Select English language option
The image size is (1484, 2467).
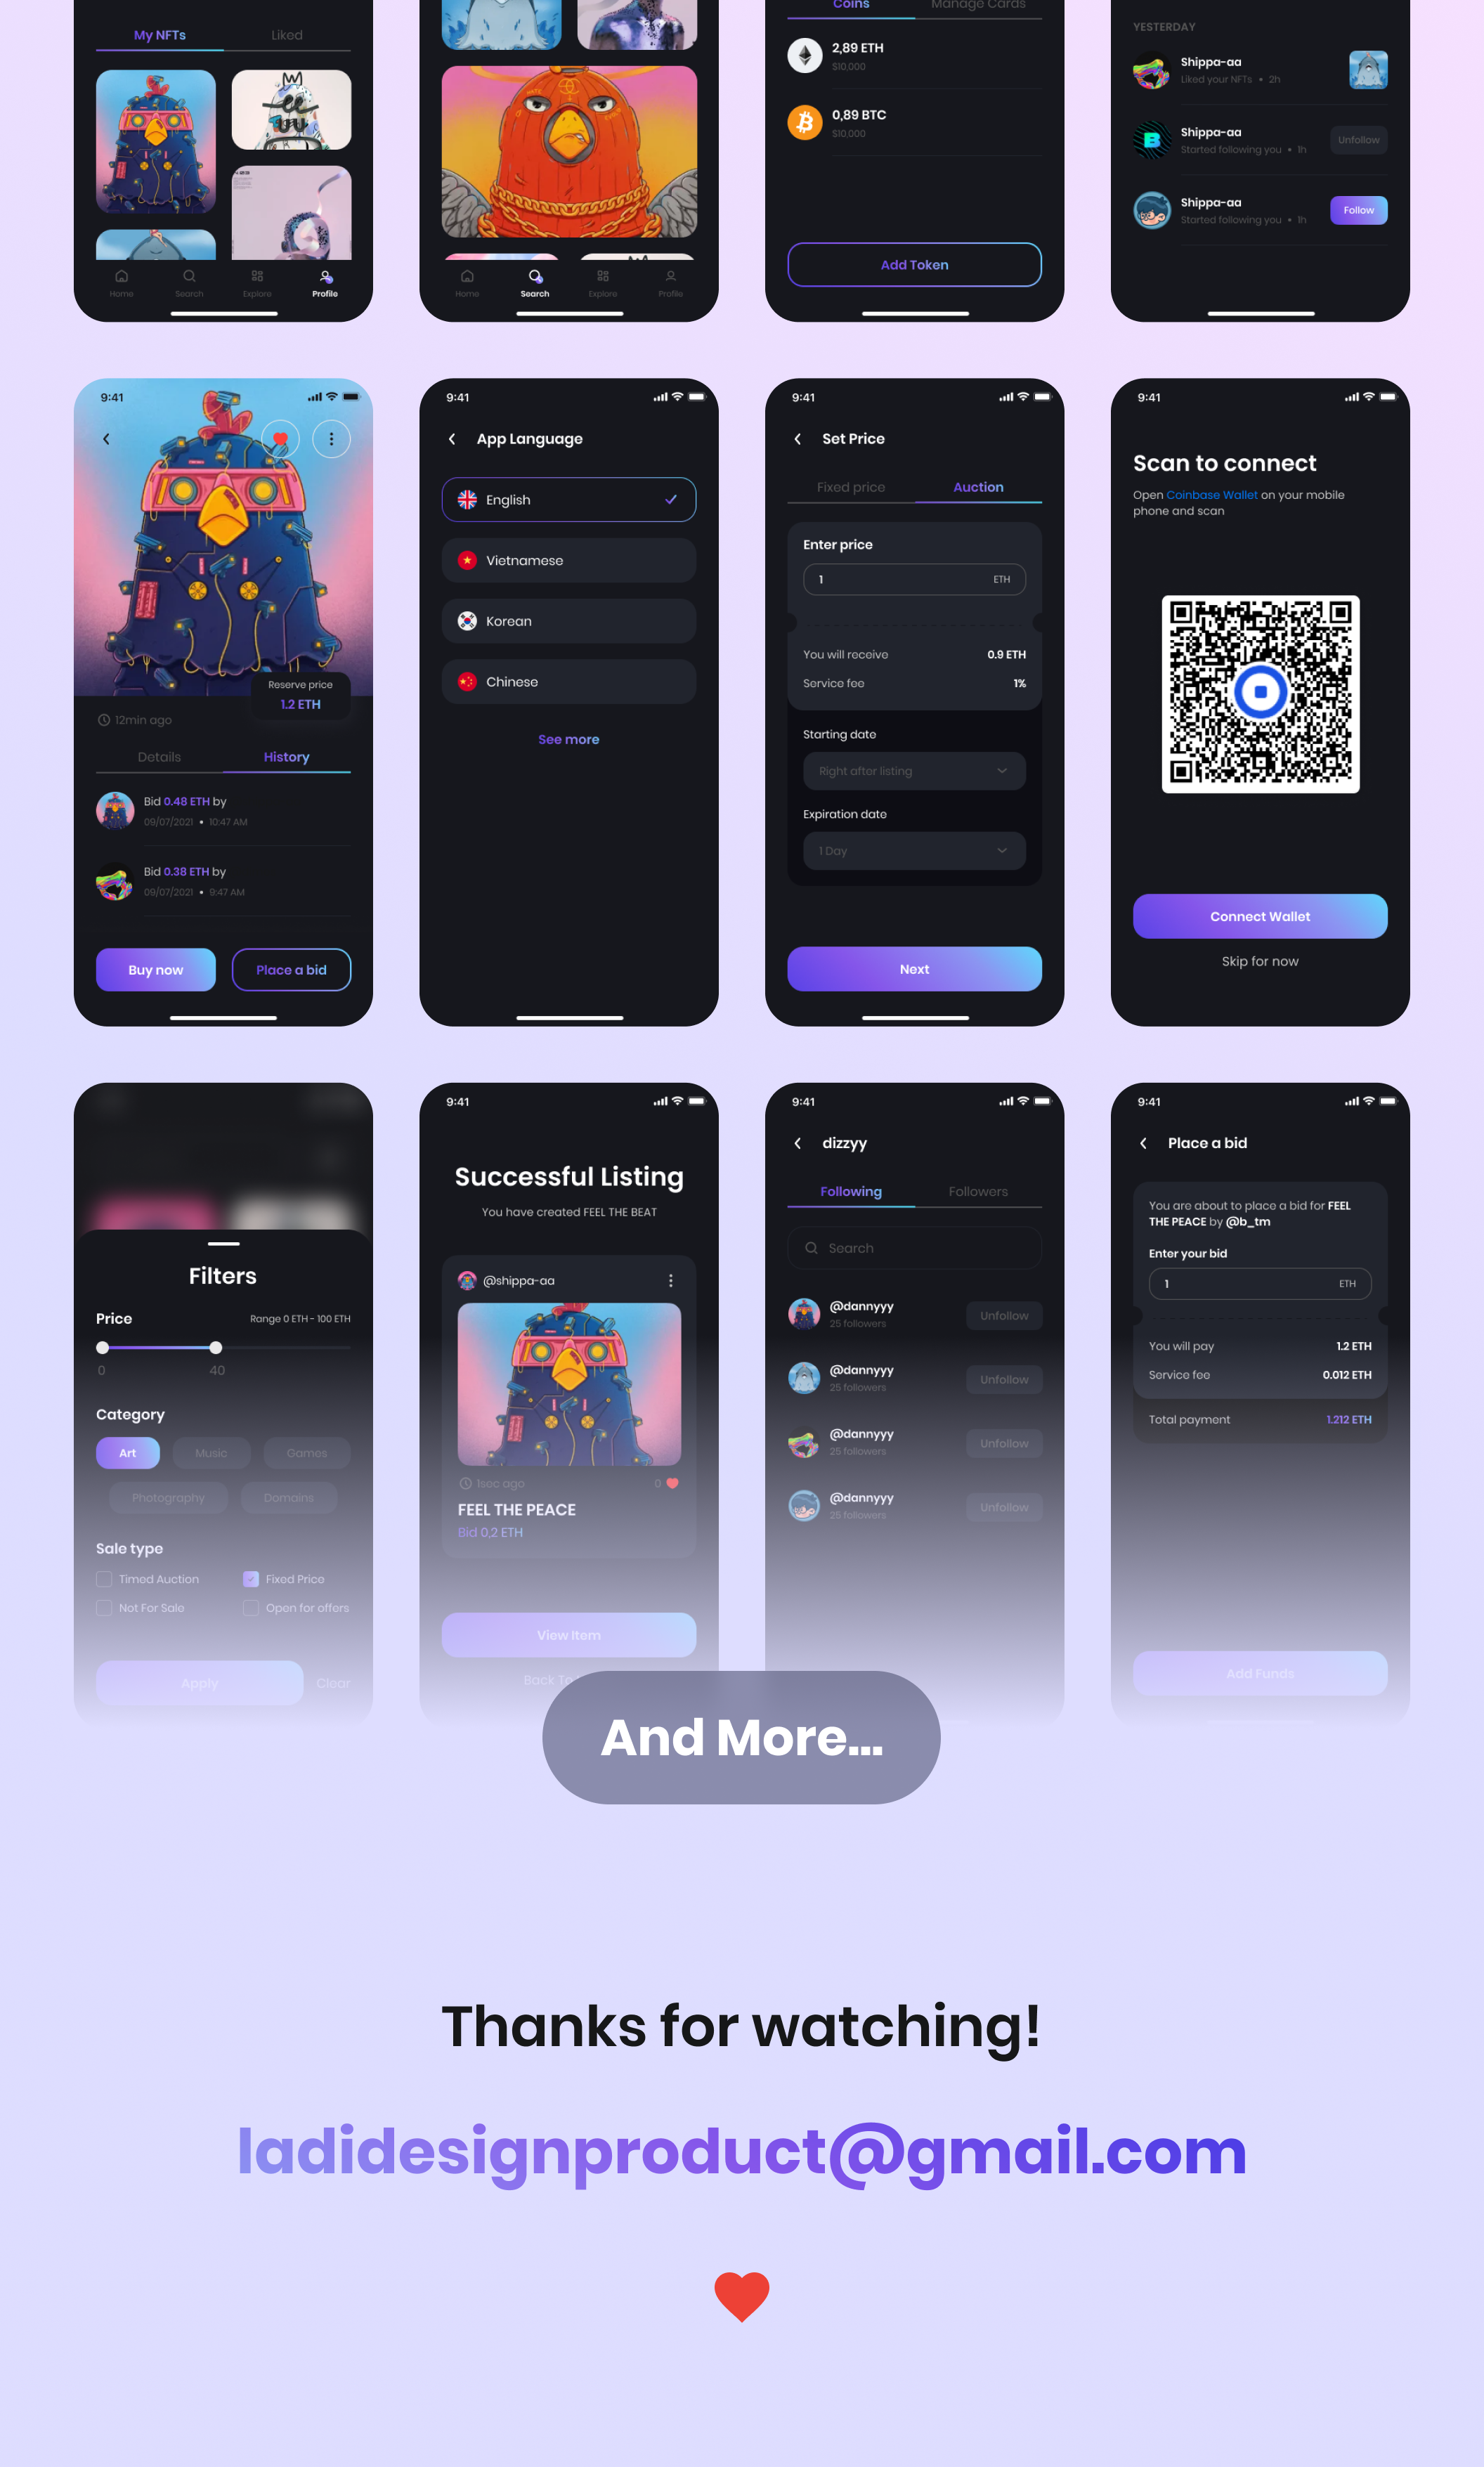coord(568,500)
